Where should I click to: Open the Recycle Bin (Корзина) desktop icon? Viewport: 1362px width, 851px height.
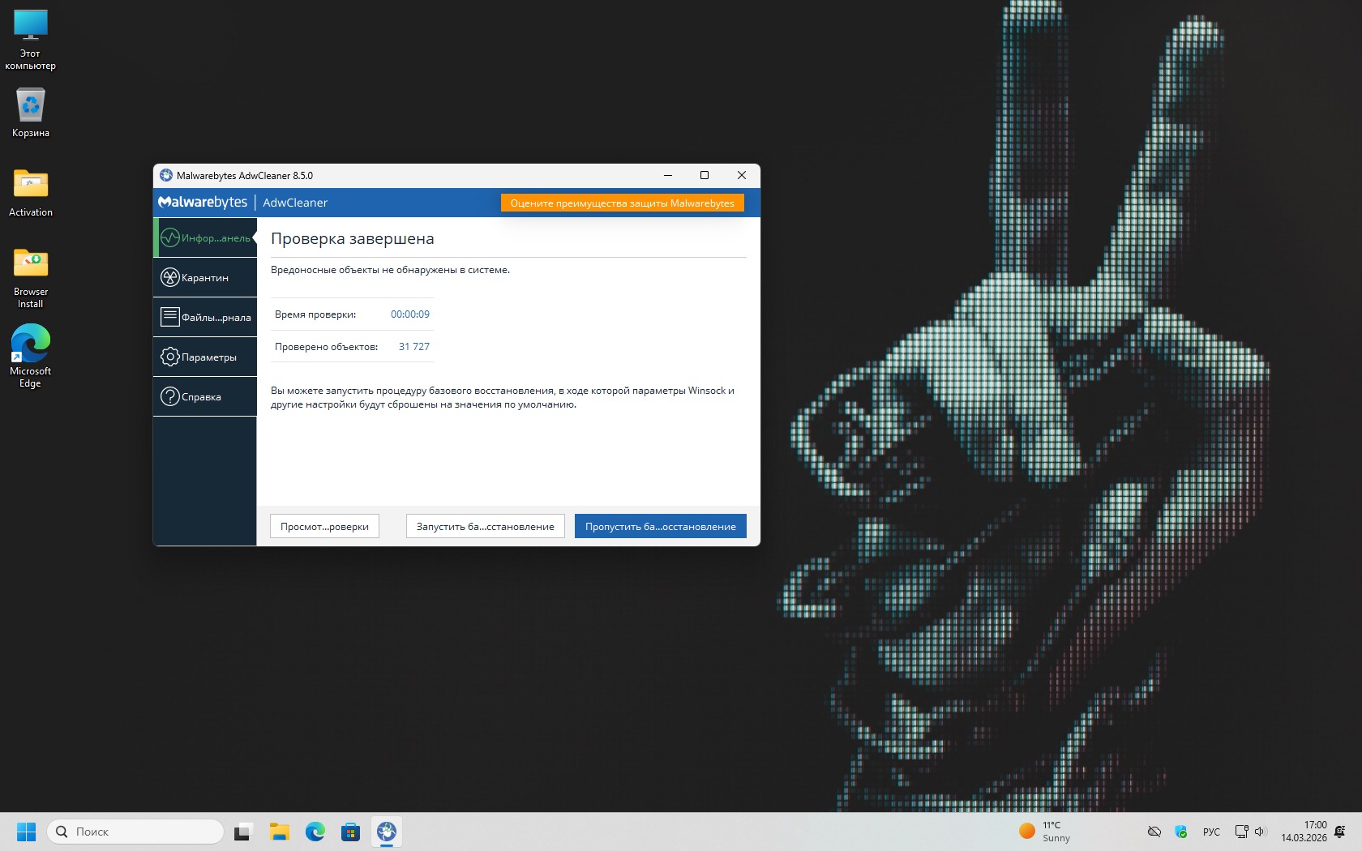coord(31,112)
